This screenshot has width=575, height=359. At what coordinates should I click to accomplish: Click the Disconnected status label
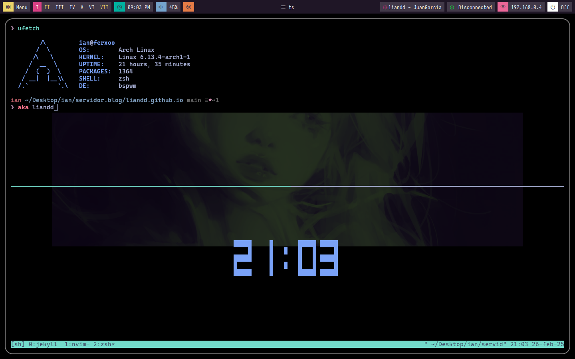475,7
